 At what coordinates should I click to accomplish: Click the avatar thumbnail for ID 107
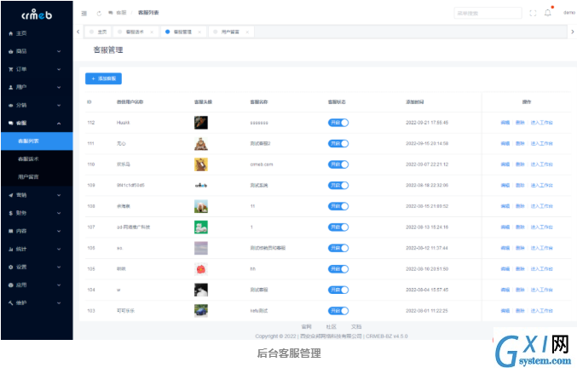point(201,227)
